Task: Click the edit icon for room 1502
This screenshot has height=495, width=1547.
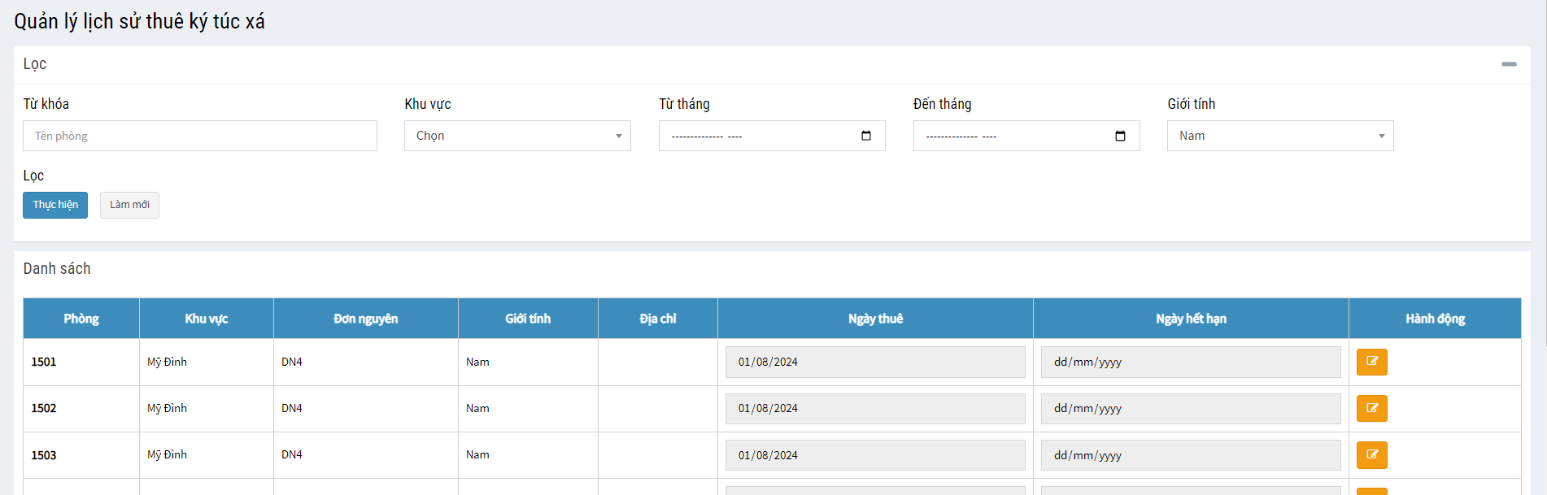Action: click(x=1371, y=408)
